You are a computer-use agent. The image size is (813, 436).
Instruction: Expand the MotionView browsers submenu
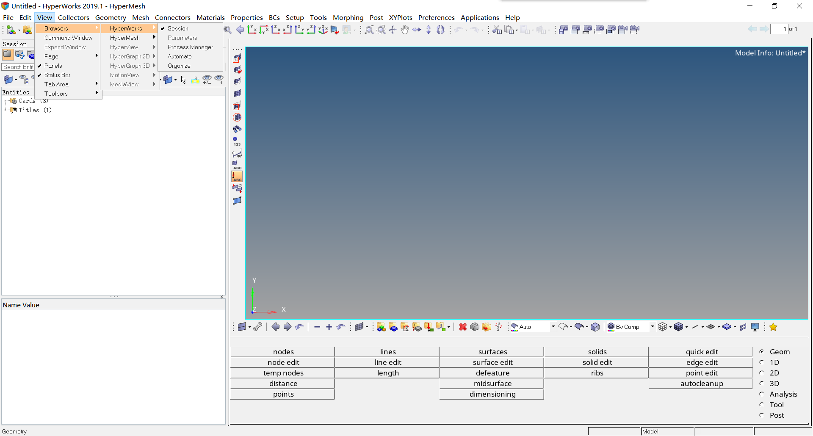[x=130, y=75]
